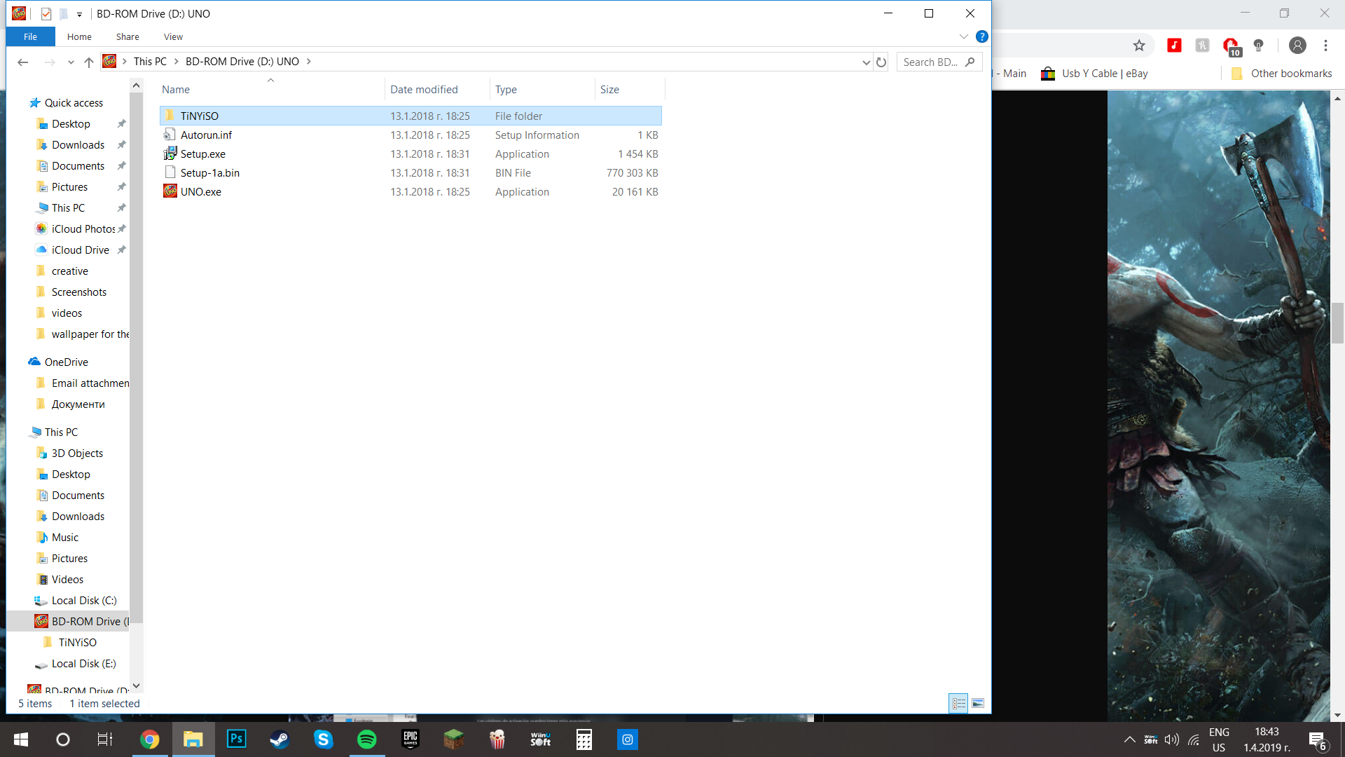Click Properties quick access toolbar icon

coord(46,13)
